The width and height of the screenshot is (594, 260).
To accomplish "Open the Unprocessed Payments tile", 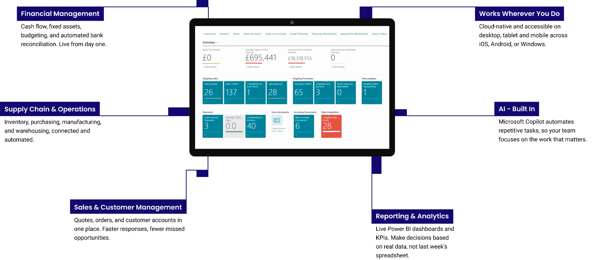I will click(x=213, y=126).
